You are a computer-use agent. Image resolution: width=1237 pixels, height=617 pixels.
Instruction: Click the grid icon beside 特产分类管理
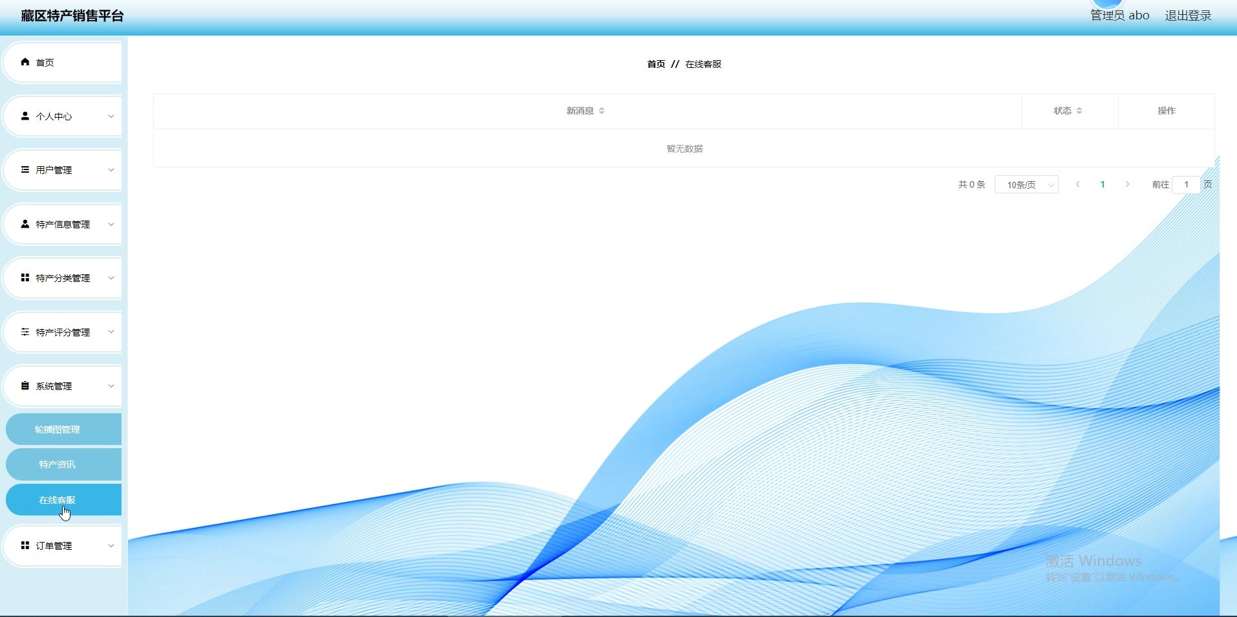point(25,277)
